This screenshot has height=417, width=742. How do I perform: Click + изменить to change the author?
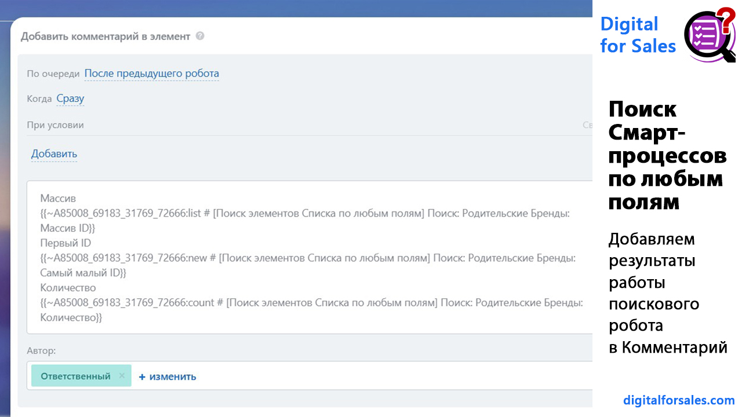pos(168,376)
